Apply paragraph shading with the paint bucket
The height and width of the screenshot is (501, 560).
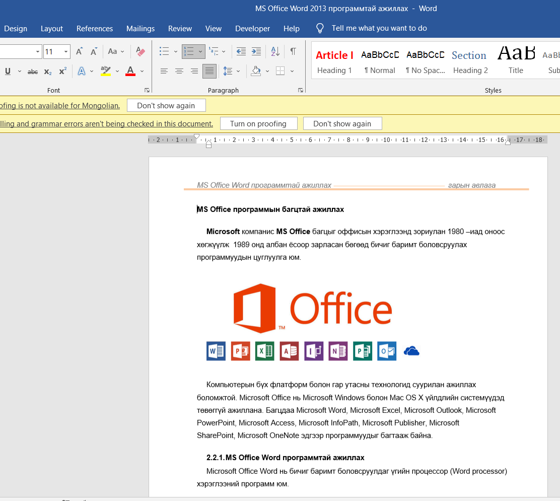click(x=256, y=71)
